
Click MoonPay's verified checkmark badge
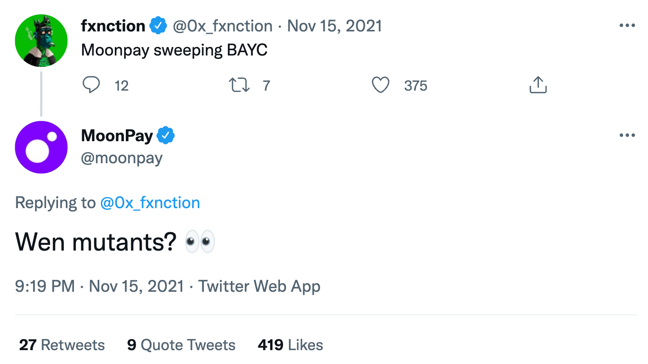point(166,135)
